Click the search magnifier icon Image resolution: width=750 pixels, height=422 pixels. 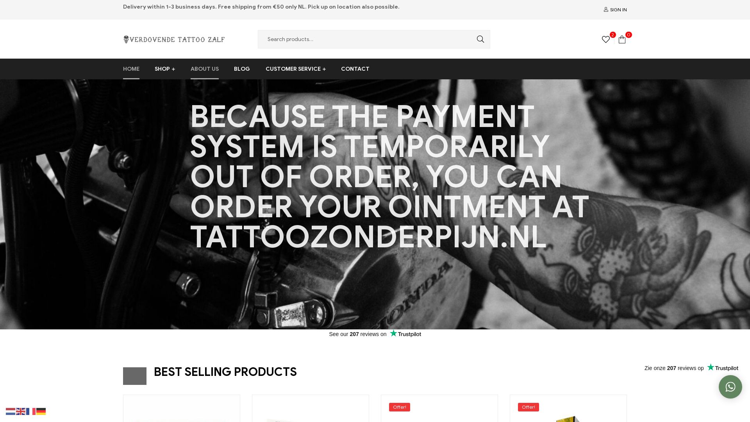click(480, 39)
